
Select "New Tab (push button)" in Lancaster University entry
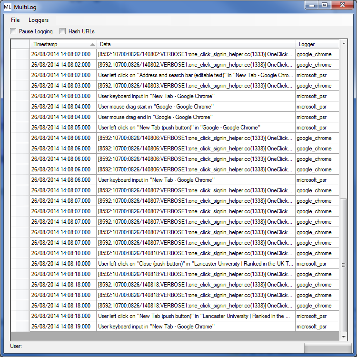[x=196, y=316]
